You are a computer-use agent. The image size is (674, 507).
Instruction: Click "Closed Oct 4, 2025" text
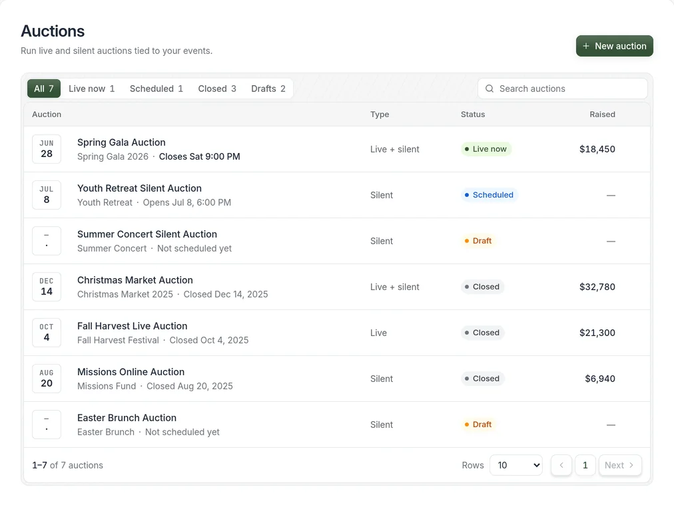coord(209,341)
